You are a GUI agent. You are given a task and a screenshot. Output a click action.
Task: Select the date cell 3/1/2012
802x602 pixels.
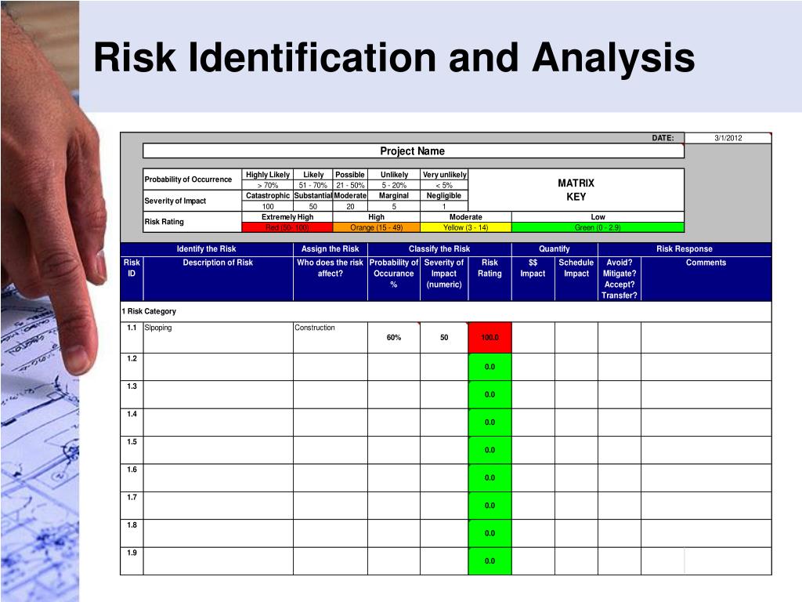(728, 138)
